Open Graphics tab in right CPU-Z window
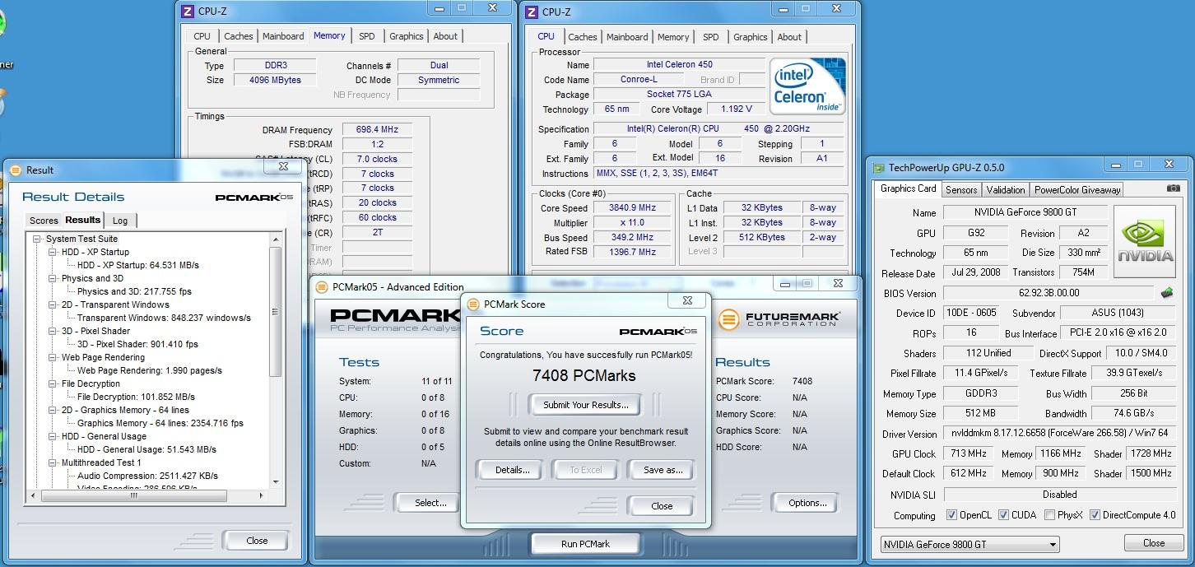Screen dimensions: 1195x567 (x=750, y=37)
